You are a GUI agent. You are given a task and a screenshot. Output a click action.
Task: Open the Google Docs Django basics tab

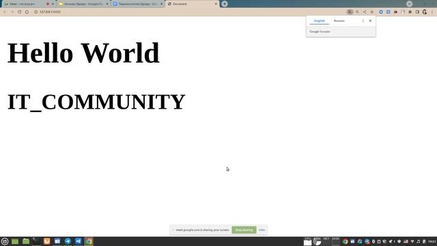pyautogui.click(x=83, y=4)
